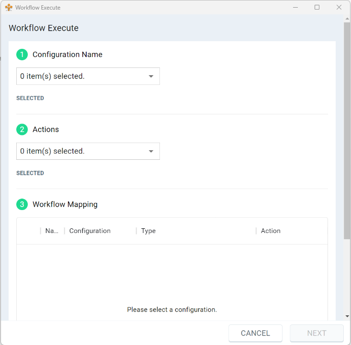Viewport: 351px width, 345px height.
Task: Click the green step 3 badge
Action: 22,205
